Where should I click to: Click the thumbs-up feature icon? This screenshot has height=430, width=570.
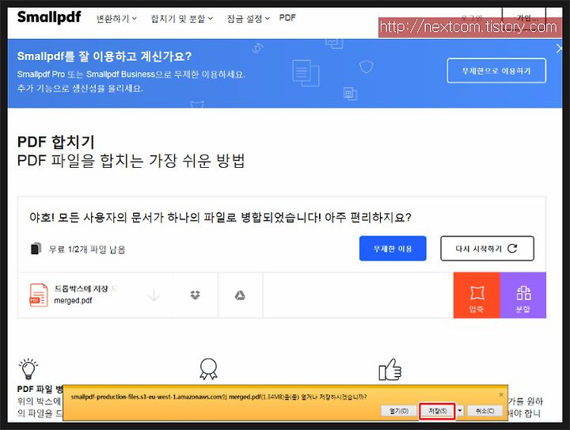pyautogui.click(x=390, y=370)
